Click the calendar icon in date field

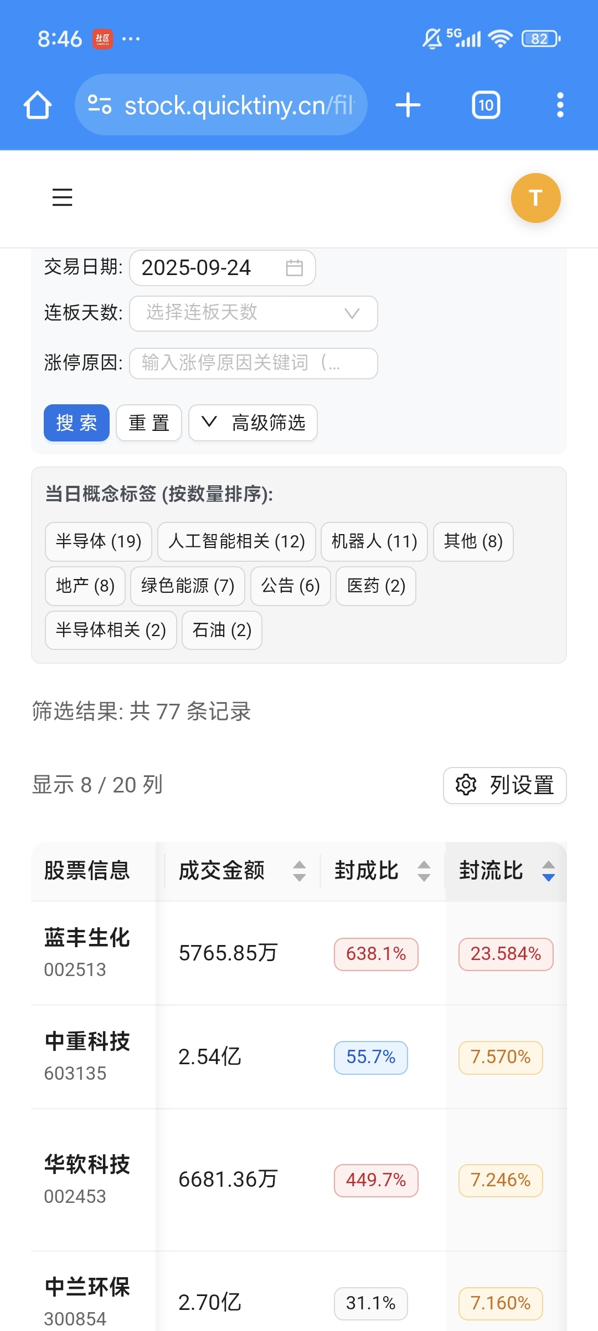coord(294,268)
